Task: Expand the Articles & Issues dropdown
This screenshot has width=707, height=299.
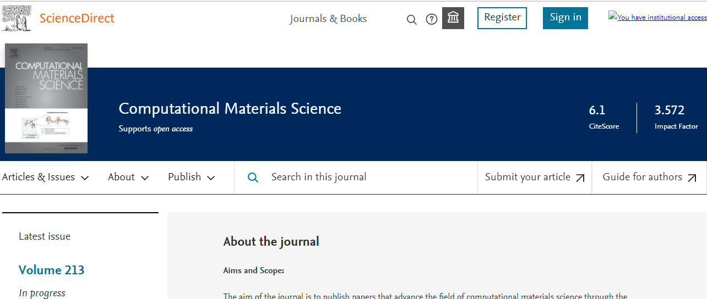Action: click(x=45, y=177)
